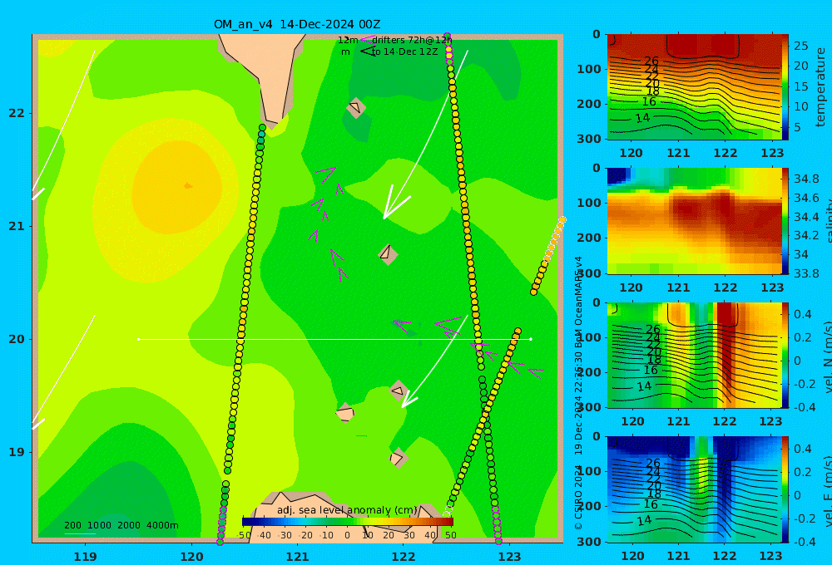
Task: Click the '14' contour label in temperature panel
Action: 642,118
